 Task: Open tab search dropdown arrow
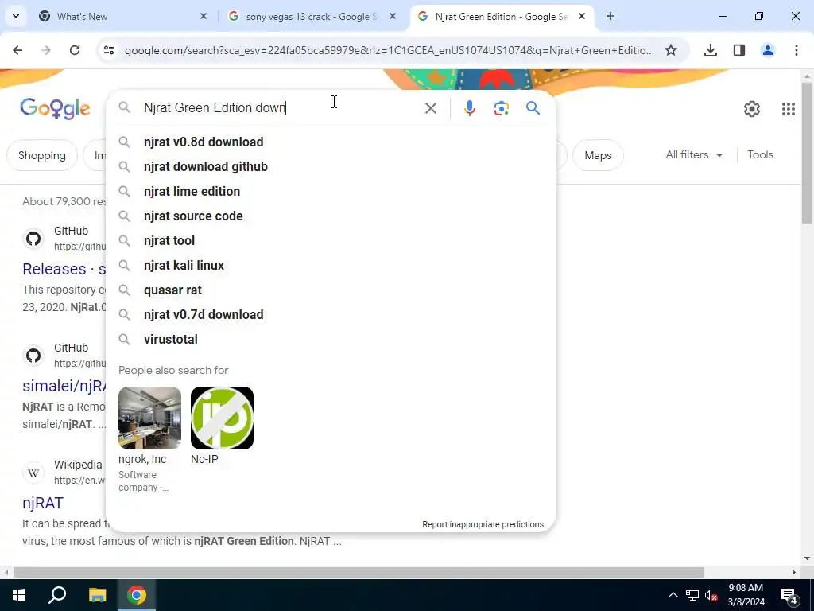tap(16, 16)
